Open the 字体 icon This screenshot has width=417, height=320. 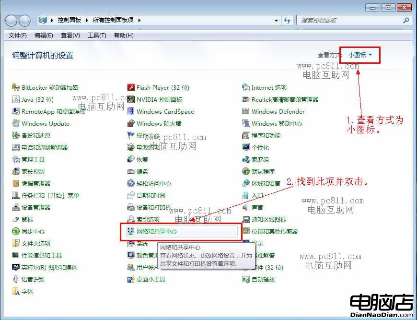coord(16,291)
